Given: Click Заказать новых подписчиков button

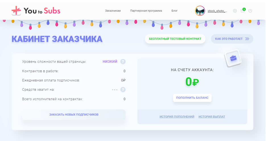Looking at the screenshot, I should coord(74,115).
